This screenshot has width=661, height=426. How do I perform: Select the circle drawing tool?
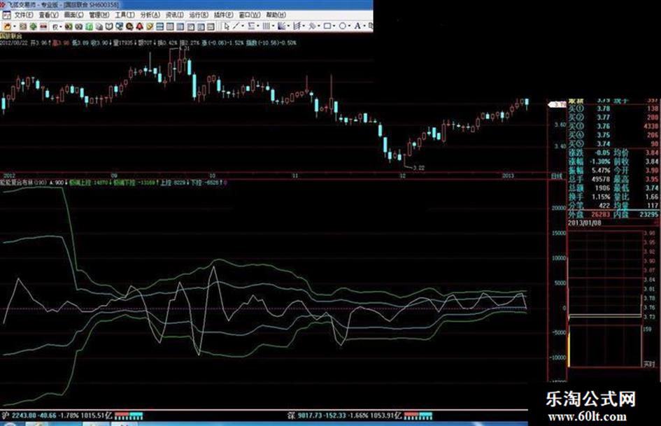click(x=343, y=27)
